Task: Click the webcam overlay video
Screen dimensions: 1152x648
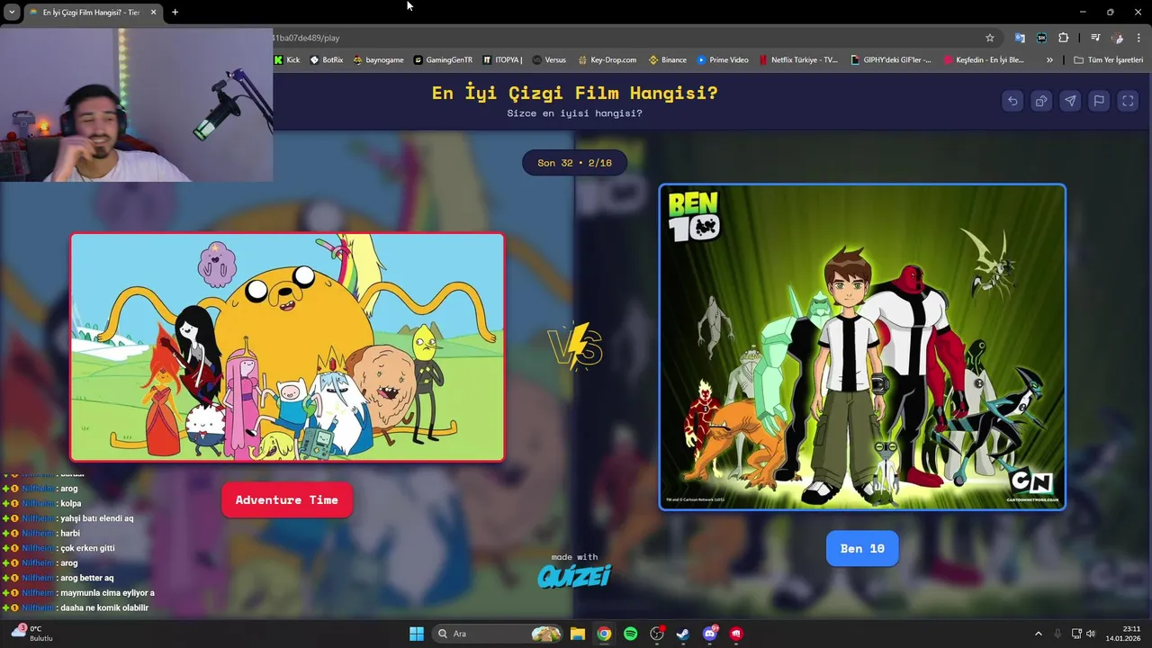Action: coord(136,103)
